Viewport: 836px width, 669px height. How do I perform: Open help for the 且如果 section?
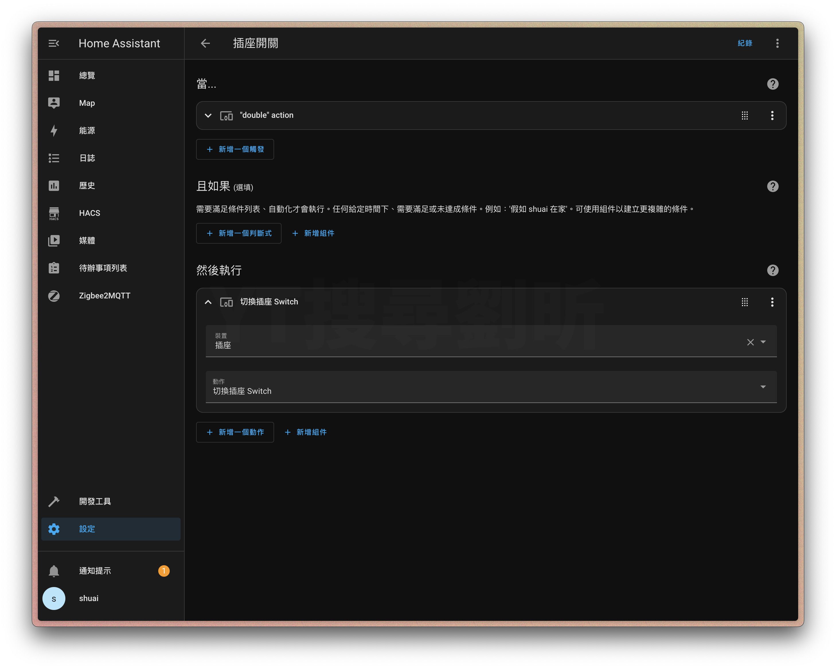tap(772, 186)
